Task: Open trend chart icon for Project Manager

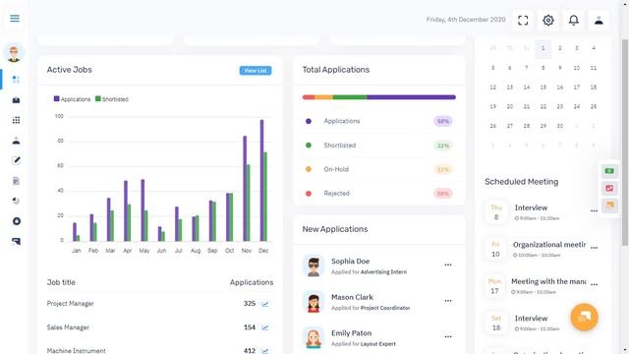Action: coord(265,304)
